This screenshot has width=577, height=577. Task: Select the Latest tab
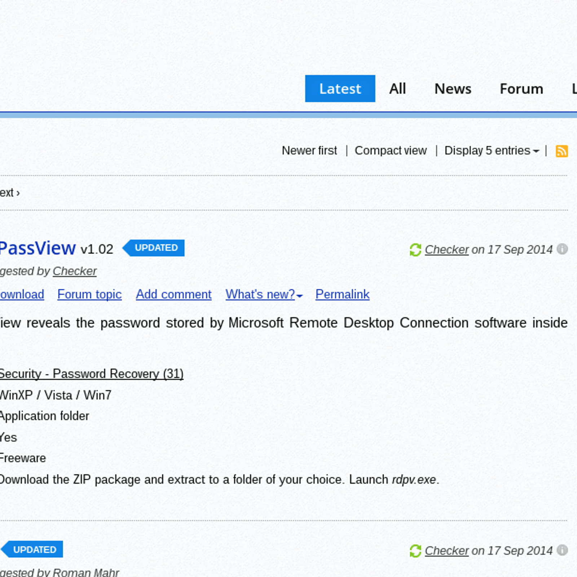coord(340,89)
